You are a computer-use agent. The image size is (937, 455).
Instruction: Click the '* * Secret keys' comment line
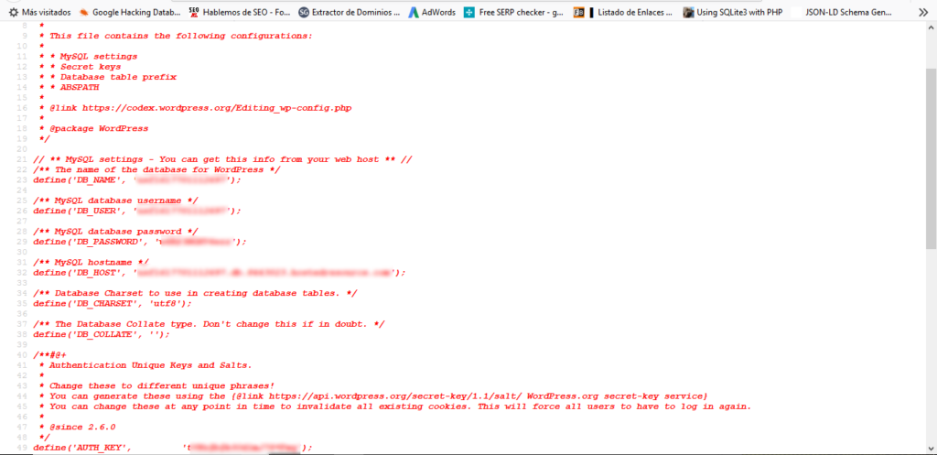(x=81, y=67)
